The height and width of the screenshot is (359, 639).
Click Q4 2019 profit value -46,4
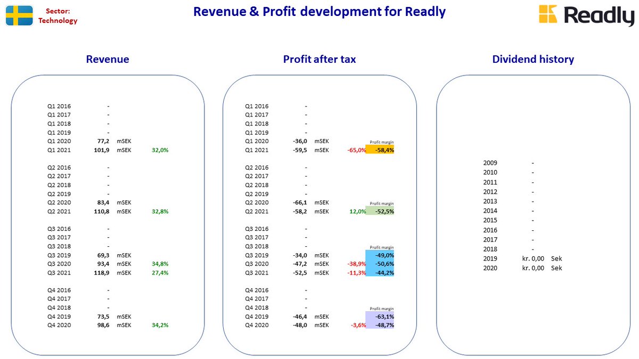point(300,316)
